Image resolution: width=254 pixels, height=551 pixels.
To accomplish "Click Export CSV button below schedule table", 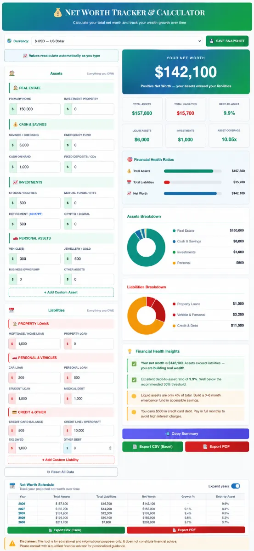I will click(66, 530).
